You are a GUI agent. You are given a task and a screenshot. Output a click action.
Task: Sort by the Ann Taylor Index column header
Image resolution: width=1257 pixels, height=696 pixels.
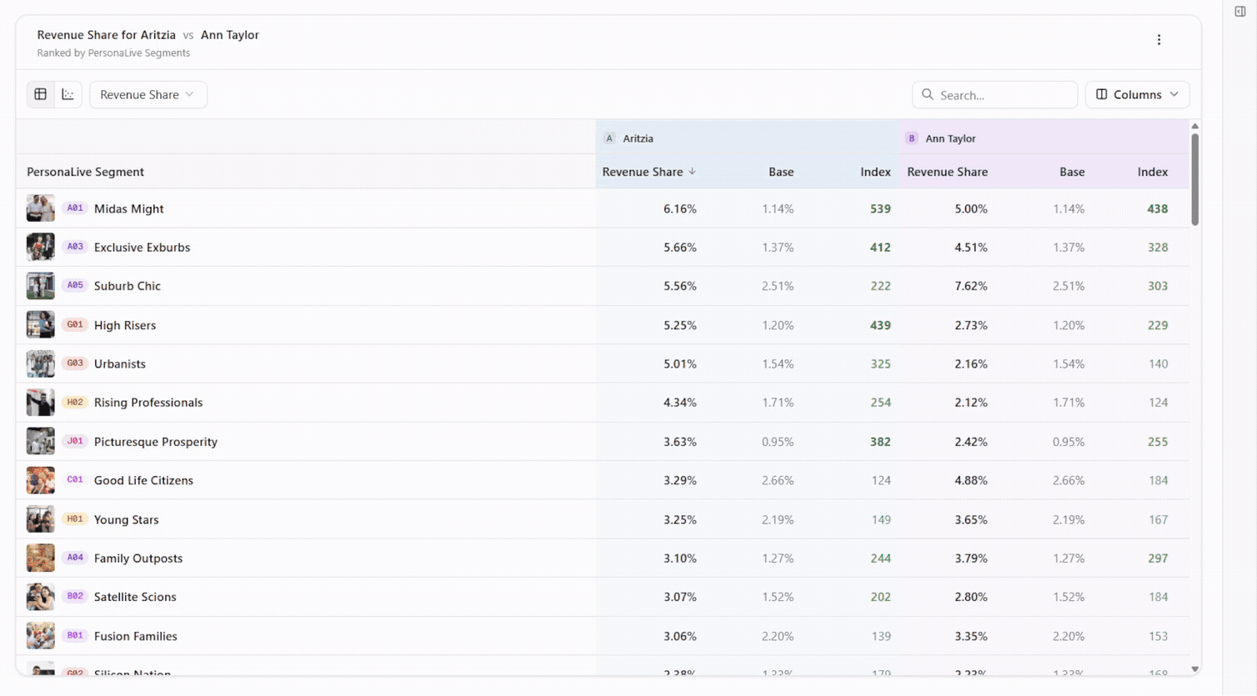pos(1153,172)
